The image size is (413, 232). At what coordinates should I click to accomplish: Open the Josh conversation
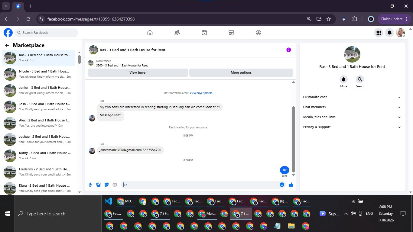pos(39,107)
